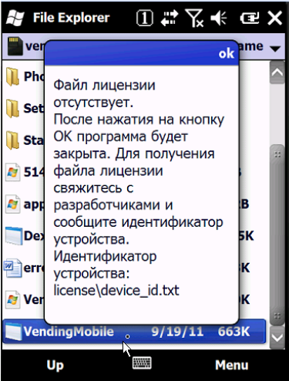Viewport: 289px width, 381px height.
Task: Select the Word document icon starting with err
Action: point(12,268)
